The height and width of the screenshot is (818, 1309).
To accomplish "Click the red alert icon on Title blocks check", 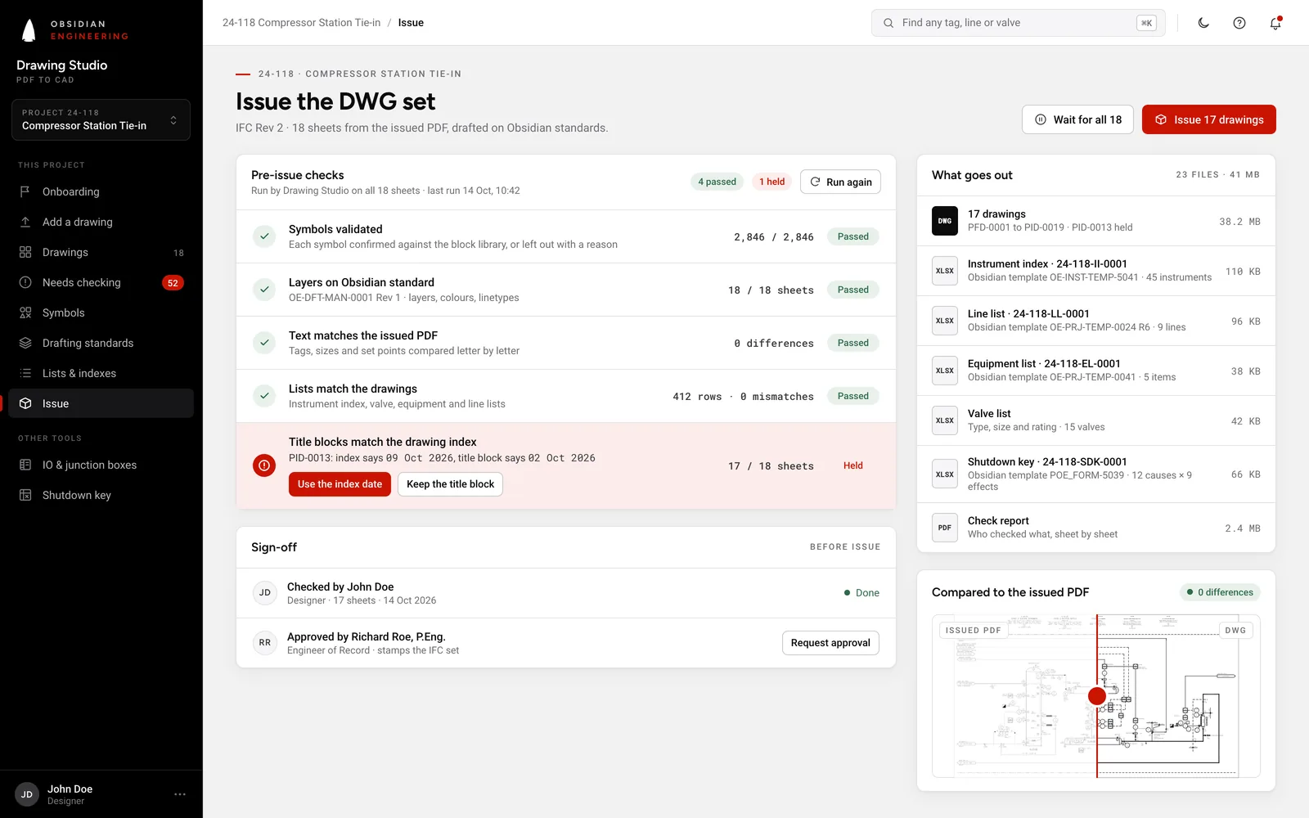I will pos(264,465).
